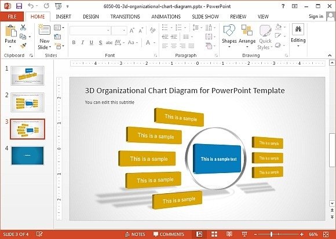Switch to the INSERT tab

[63, 16]
